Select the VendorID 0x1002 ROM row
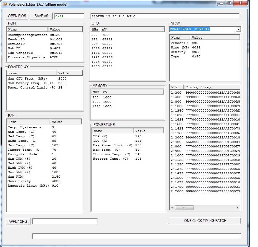The height and width of the screenshot is (247, 258). coord(44,39)
